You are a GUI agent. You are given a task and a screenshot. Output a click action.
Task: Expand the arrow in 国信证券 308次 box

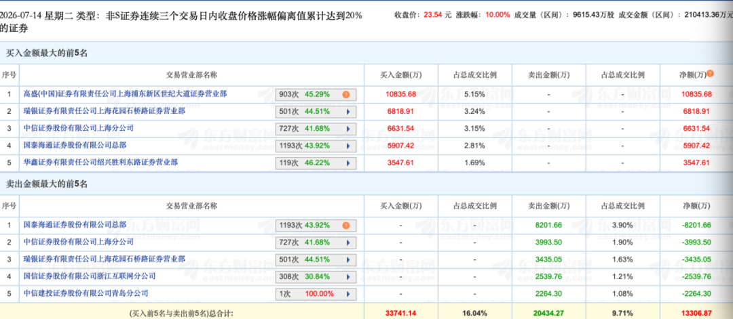[347, 277]
